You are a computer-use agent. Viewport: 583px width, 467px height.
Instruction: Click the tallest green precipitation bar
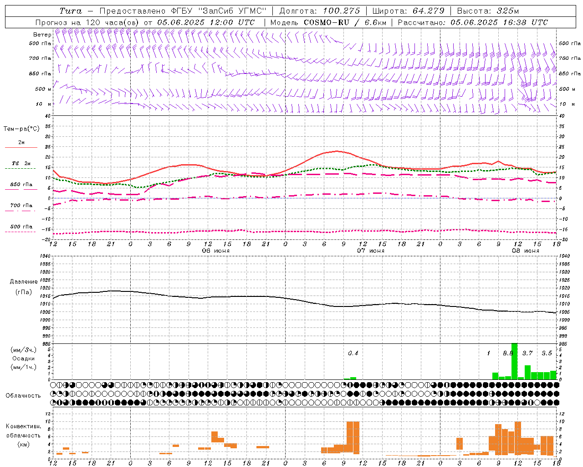(x=514, y=361)
